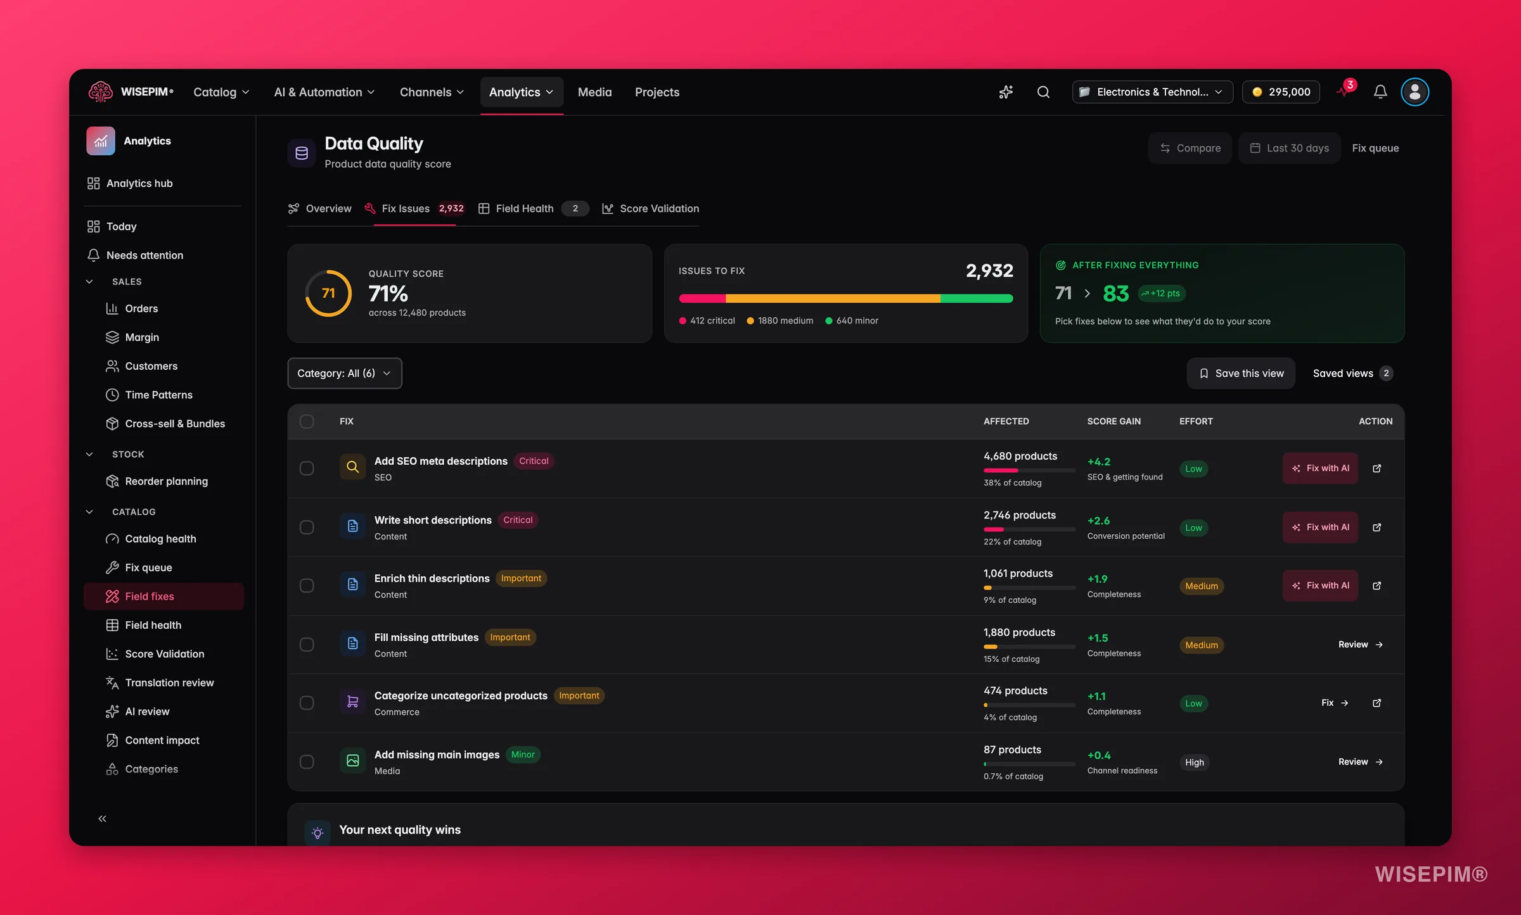Open the Media menu item
This screenshot has width=1521, height=915.
point(594,92)
